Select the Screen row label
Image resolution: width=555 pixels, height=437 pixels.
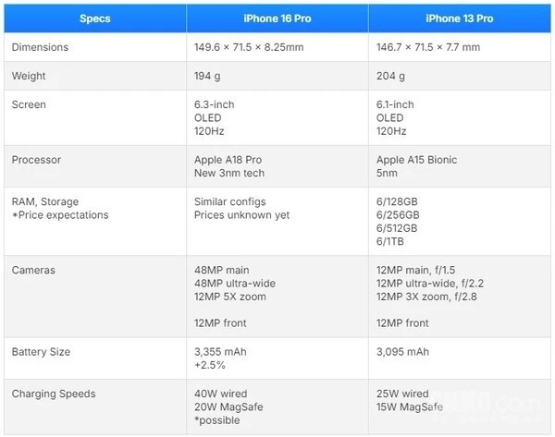(29, 104)
